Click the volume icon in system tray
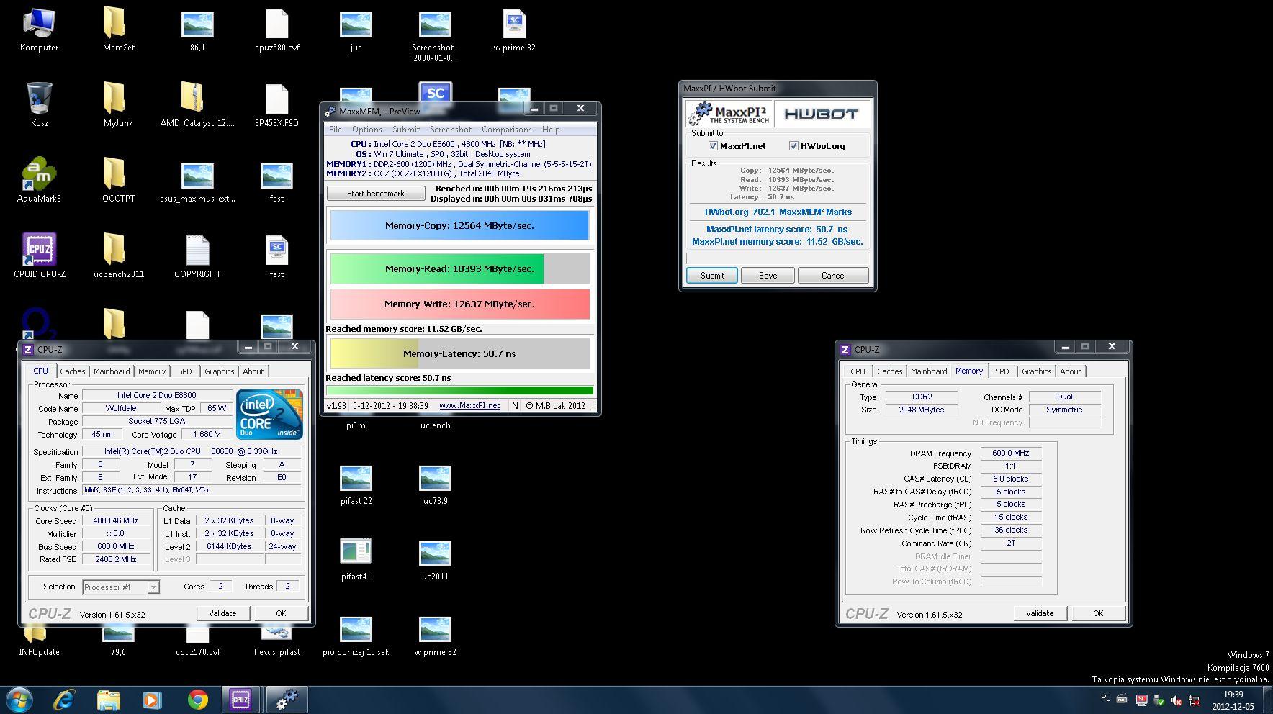 (1177, 700)
